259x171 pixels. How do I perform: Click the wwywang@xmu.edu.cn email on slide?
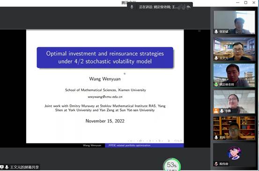tap(105, 97)
